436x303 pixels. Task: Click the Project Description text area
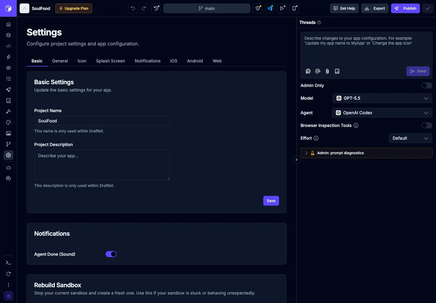point(102,165)
